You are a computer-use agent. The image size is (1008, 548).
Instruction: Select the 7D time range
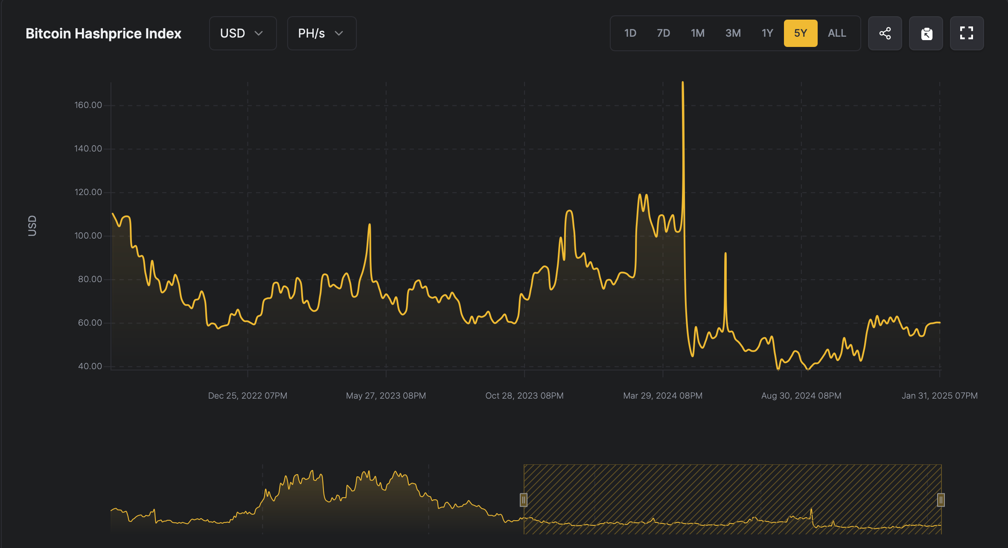click(x=663, y=33)
